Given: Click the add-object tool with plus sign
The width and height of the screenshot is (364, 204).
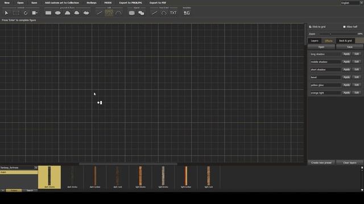Looking at the screenshot, I should pos(35,13).
